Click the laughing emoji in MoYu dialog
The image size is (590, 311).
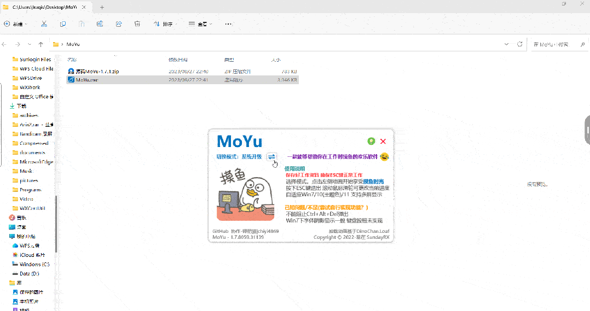[x=384, y=157]
